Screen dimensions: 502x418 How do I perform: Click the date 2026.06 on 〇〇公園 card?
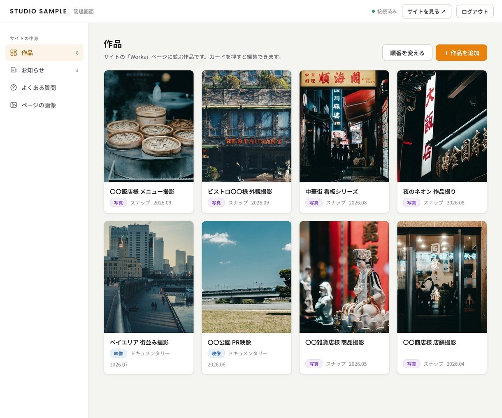pos(216,365)
